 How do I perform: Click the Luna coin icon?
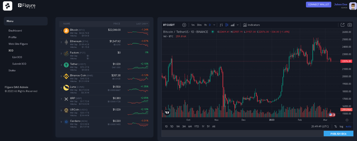pyautogui.click(x=66, y=87)
